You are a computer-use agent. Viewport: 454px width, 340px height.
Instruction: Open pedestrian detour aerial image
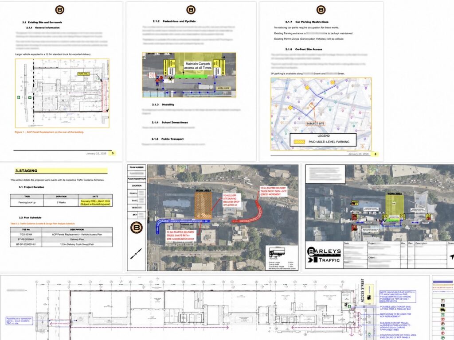tap(189, 75)
